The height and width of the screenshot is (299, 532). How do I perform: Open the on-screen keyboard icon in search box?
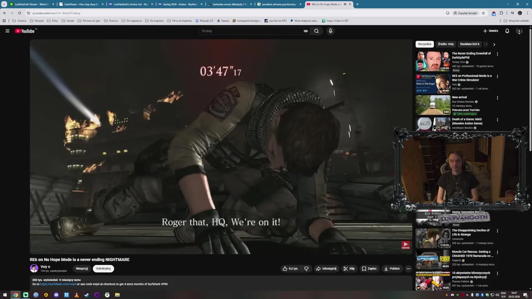point(305,31)
